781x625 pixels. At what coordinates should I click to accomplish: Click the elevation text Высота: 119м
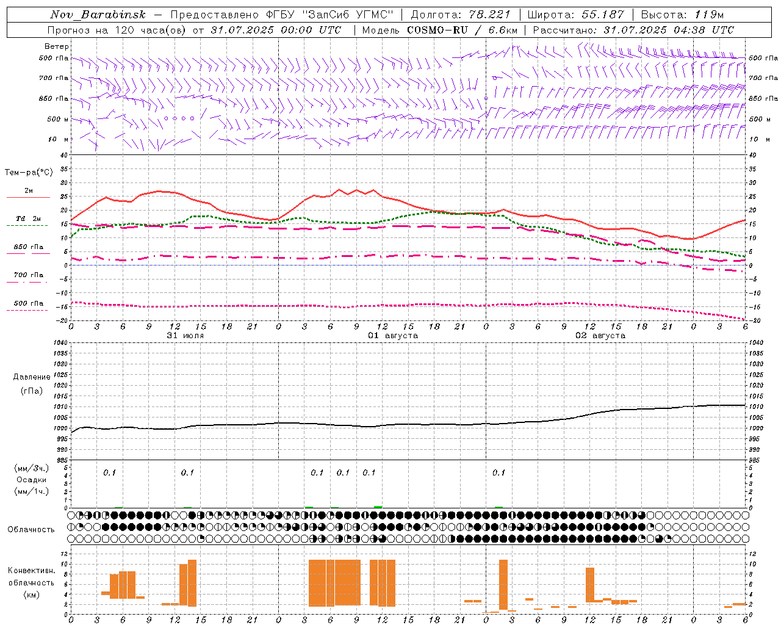682,15
